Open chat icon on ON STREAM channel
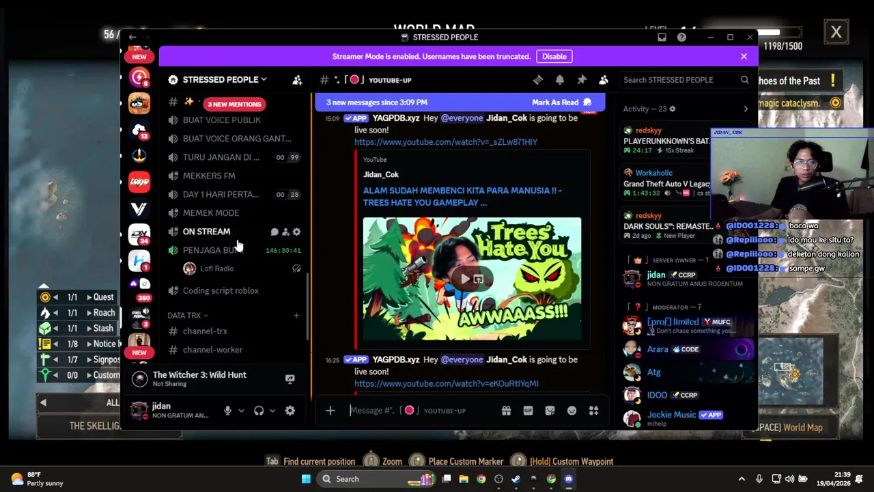874x492 pixels. pos(274,232)
